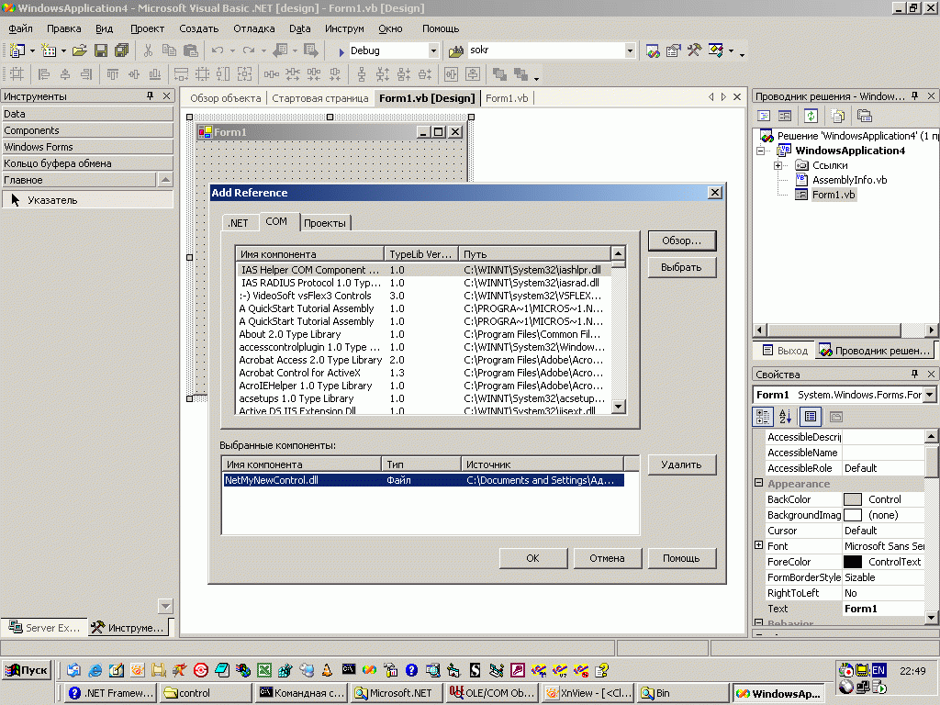The image size is (940, 705).
Task: Open the Отладка menu
Action: [x=254, y=28]
